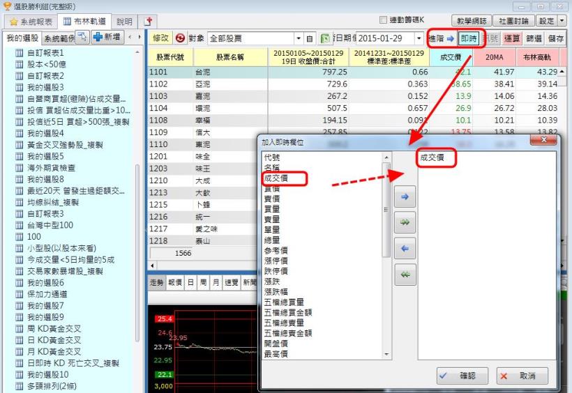Click the trophy app icon in title bar
572x393 pixels.
click(7, 6)
